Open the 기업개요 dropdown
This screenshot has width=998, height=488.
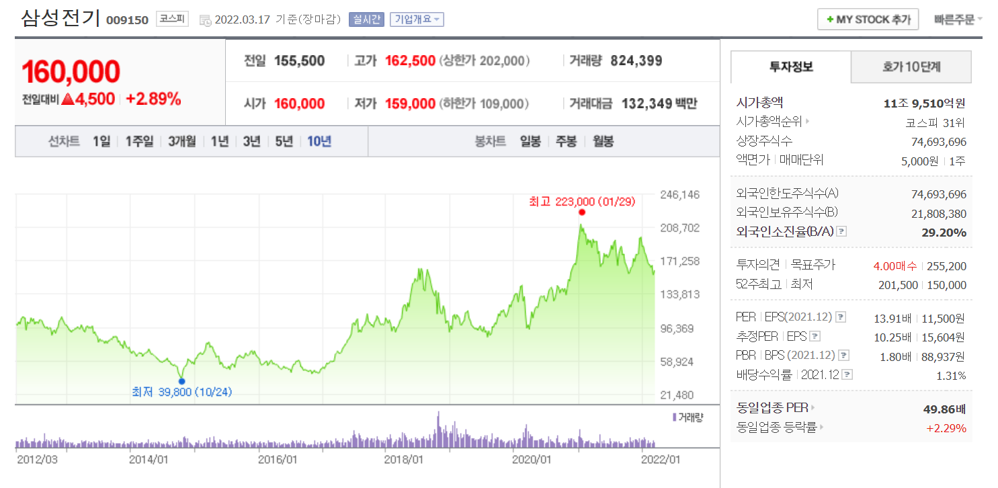pos(417,19)
